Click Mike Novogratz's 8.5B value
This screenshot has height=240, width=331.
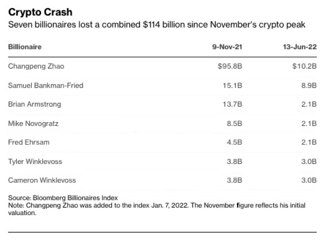(234, 123)
